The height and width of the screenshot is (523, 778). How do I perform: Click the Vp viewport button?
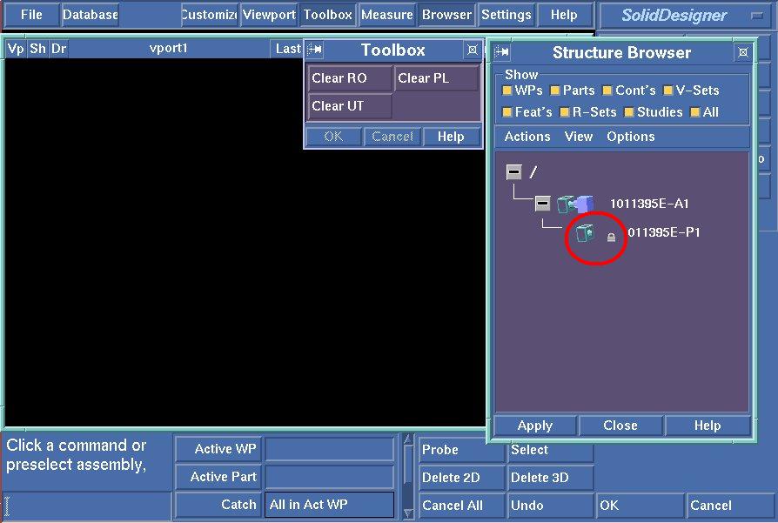[16, 49]
